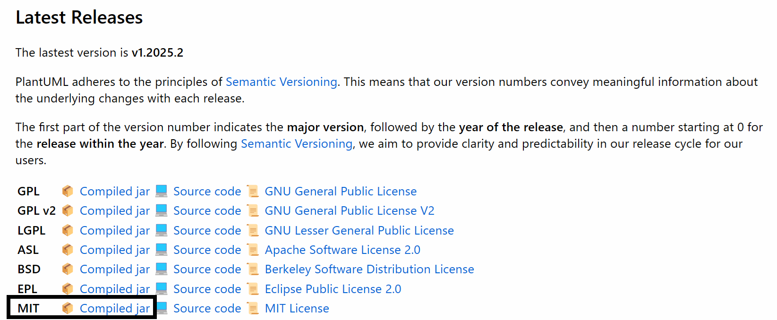Open MIT License link
The image size is (777, 320).
(x=297, y=308)
